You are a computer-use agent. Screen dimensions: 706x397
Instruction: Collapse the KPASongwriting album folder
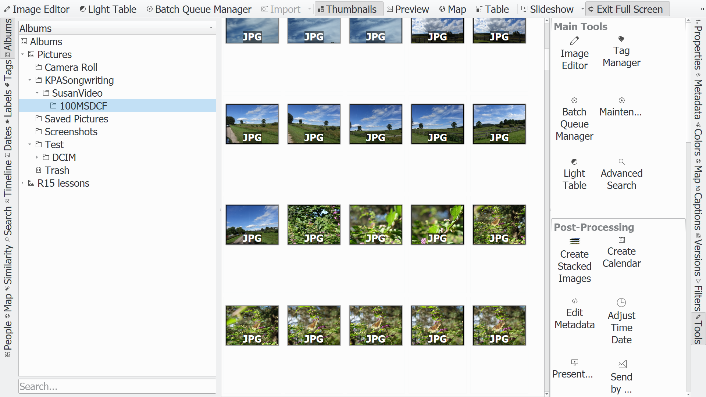tap(30, 80)
